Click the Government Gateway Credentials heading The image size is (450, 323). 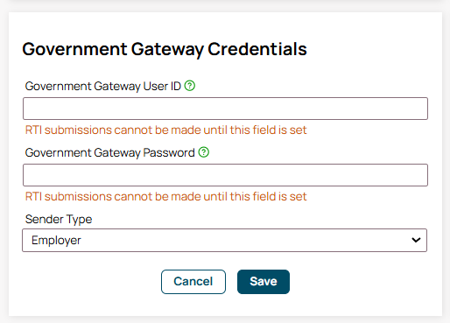pos(165,49)
